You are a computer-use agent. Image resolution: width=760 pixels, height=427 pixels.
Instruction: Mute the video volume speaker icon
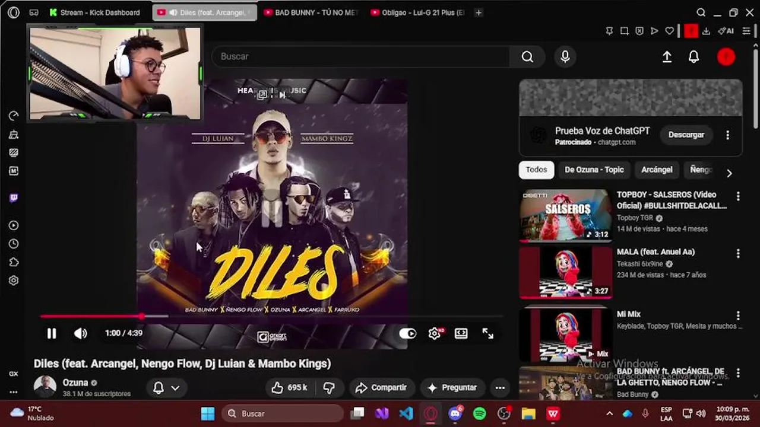(x=81, y=333)
